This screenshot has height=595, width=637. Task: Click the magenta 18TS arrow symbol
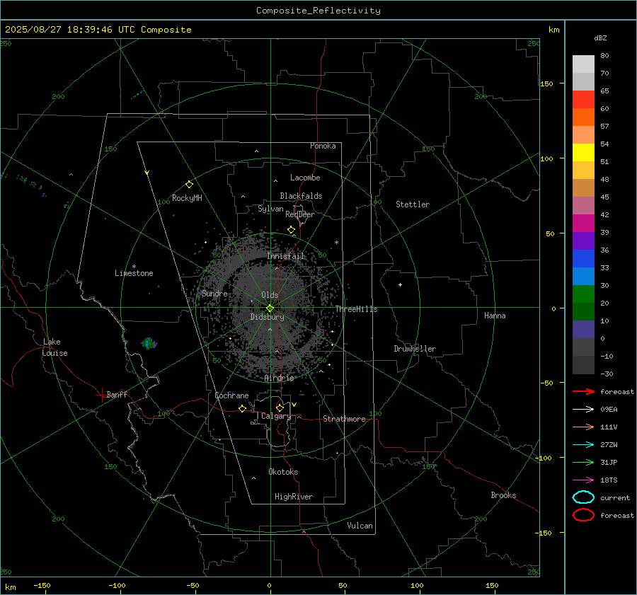tap(583, 480)
